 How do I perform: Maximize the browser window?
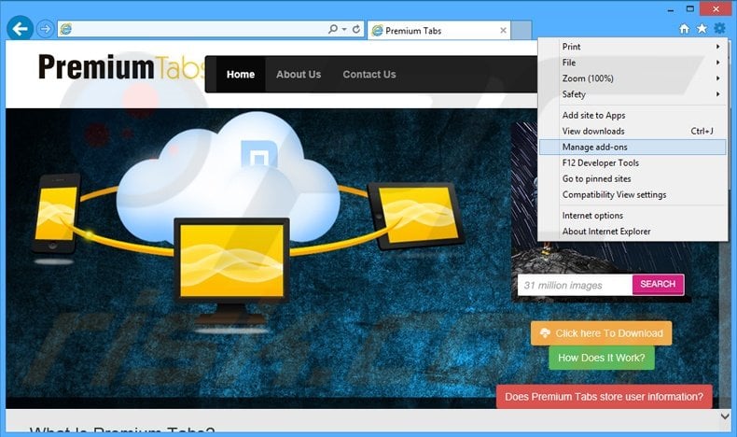click(690, 9)
